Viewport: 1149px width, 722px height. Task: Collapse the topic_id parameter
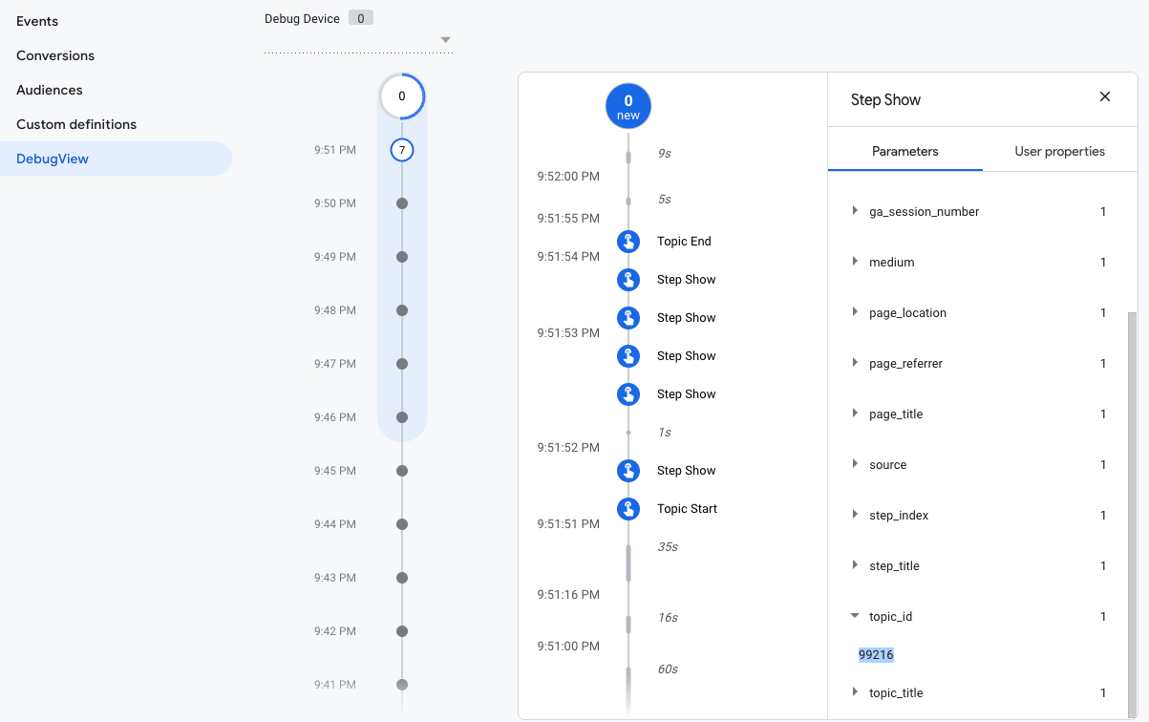855,617
